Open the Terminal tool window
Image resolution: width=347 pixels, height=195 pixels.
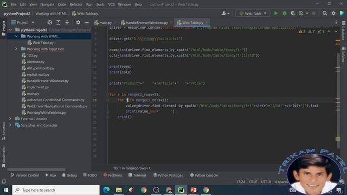tap(137, 175)
